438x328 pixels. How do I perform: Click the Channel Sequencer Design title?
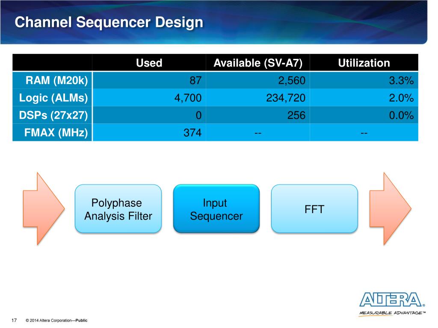109,22
